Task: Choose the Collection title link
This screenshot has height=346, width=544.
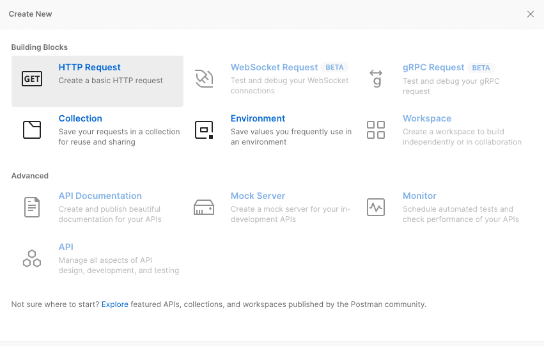Action: click(x=80, y=118)
